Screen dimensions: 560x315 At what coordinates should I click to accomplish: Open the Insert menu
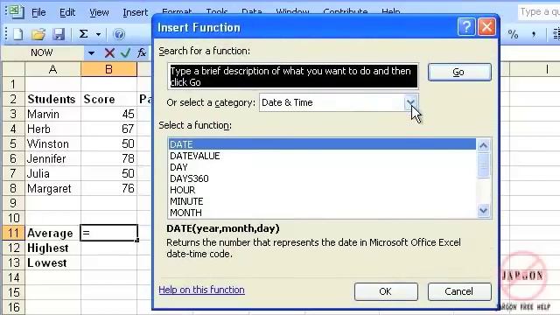pos(135,12)
